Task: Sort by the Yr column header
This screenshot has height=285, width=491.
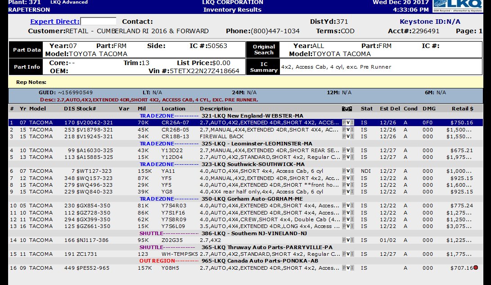Action: [x=23, y=109]
